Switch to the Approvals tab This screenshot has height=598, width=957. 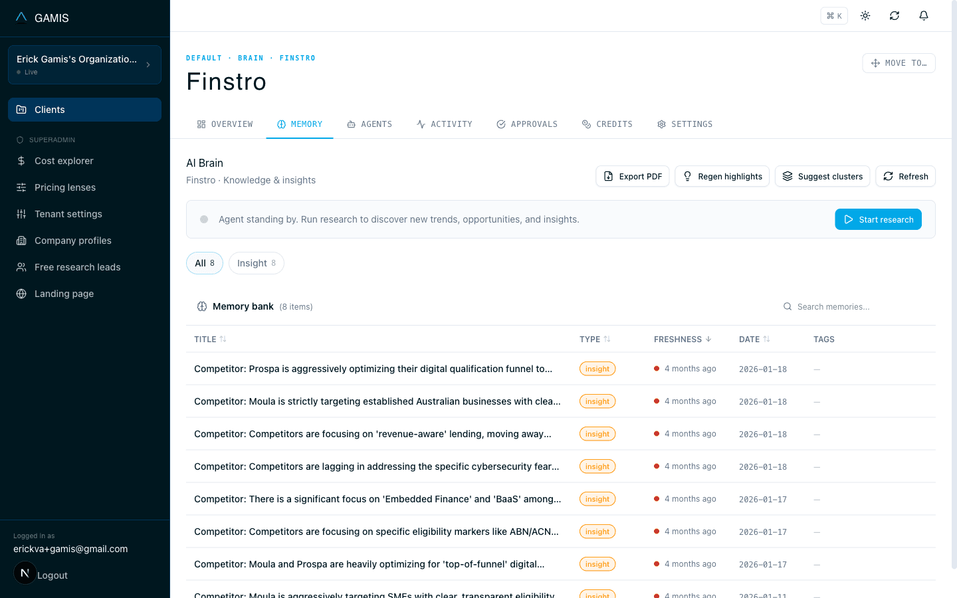tap(527, 124)
